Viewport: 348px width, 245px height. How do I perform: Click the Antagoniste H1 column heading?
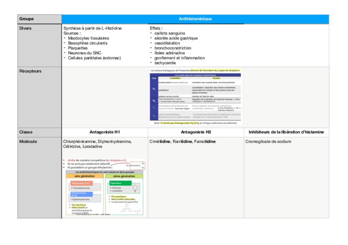coord(105,132)
